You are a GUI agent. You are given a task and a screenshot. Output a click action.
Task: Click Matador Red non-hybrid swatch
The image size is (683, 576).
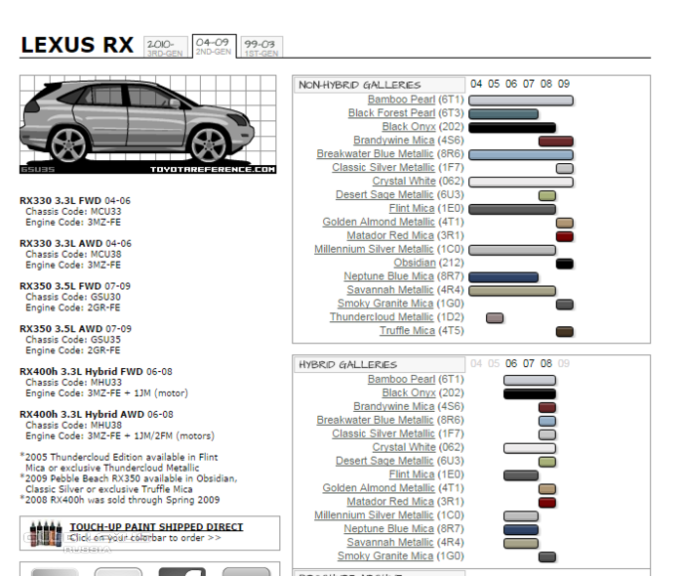565,236
